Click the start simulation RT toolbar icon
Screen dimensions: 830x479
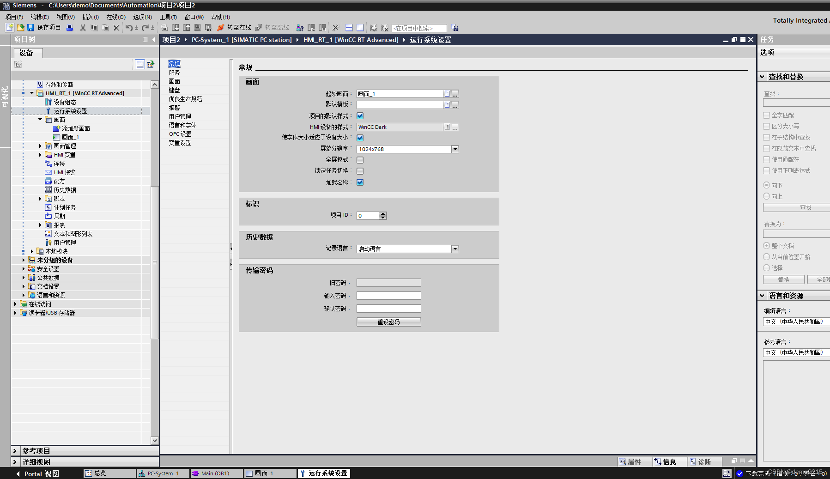209,28
